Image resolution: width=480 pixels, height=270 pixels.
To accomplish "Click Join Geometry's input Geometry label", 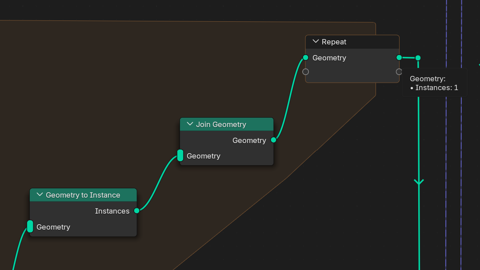I will tap(203, 156).
